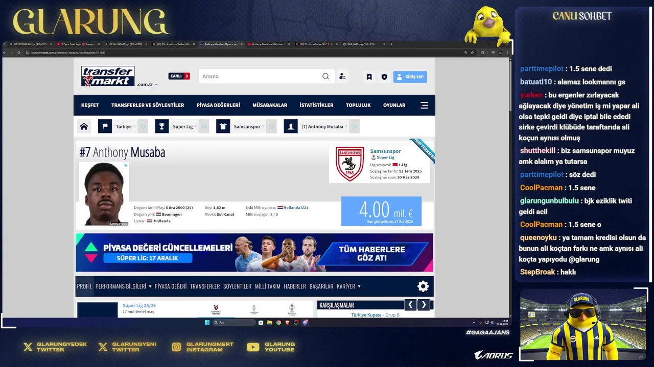Open the Süper Lig link under Samsunspor
This screenshot has width=654, height=367.
pyautogui.click(x=385, y=158)
